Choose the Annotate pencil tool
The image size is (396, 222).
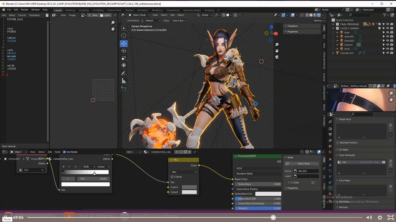click(x=124, y=73)
